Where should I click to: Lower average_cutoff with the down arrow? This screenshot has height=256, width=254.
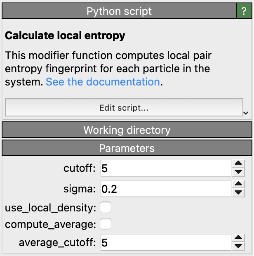click(x=238, y=246)
